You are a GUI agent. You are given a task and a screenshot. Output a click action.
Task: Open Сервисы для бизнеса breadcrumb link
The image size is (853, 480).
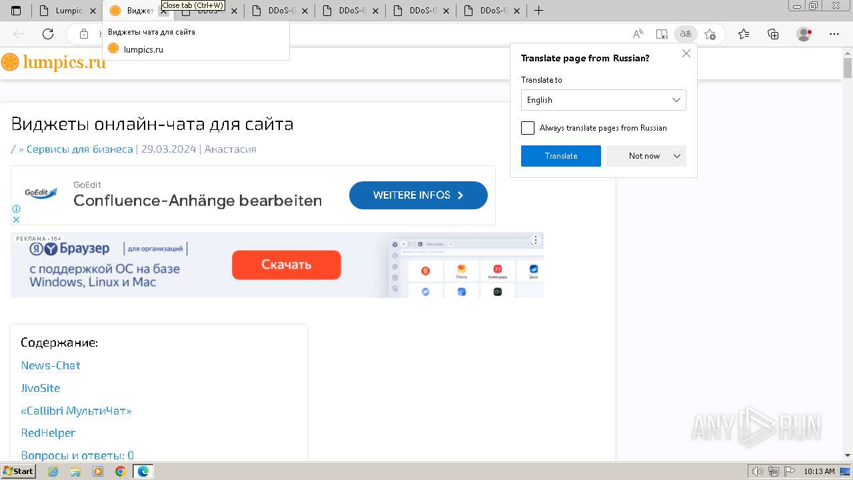pos(80,149)
